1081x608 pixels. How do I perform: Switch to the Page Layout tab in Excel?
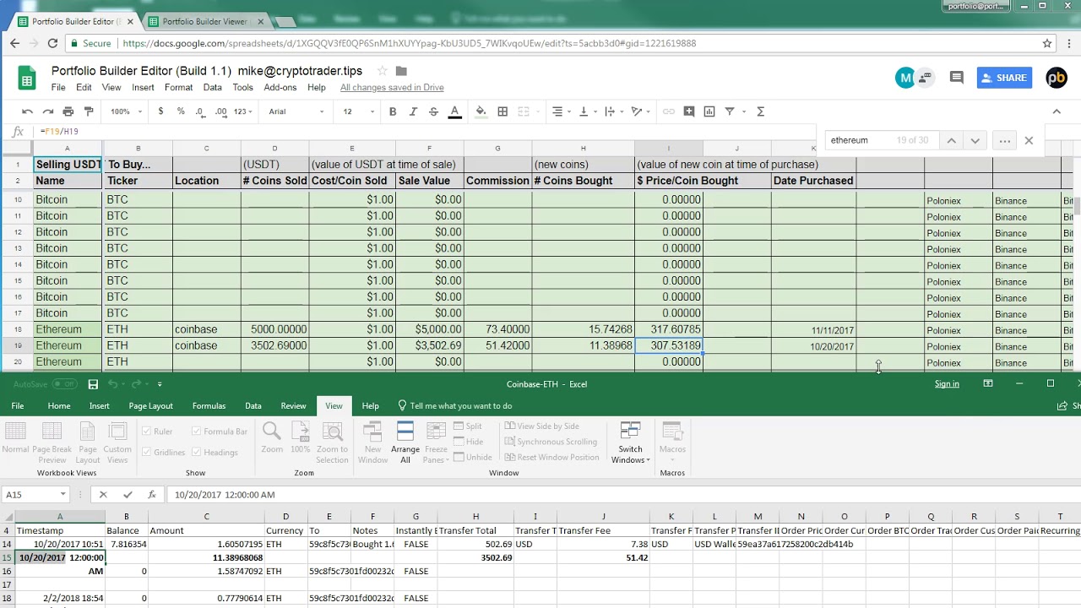click(x=150, y=406)
